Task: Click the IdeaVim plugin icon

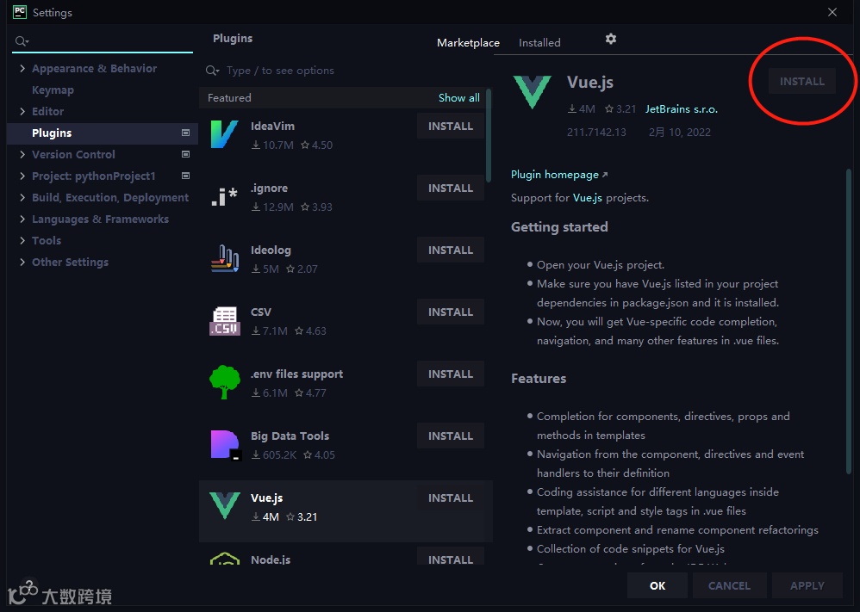Action: click(225, 135)
